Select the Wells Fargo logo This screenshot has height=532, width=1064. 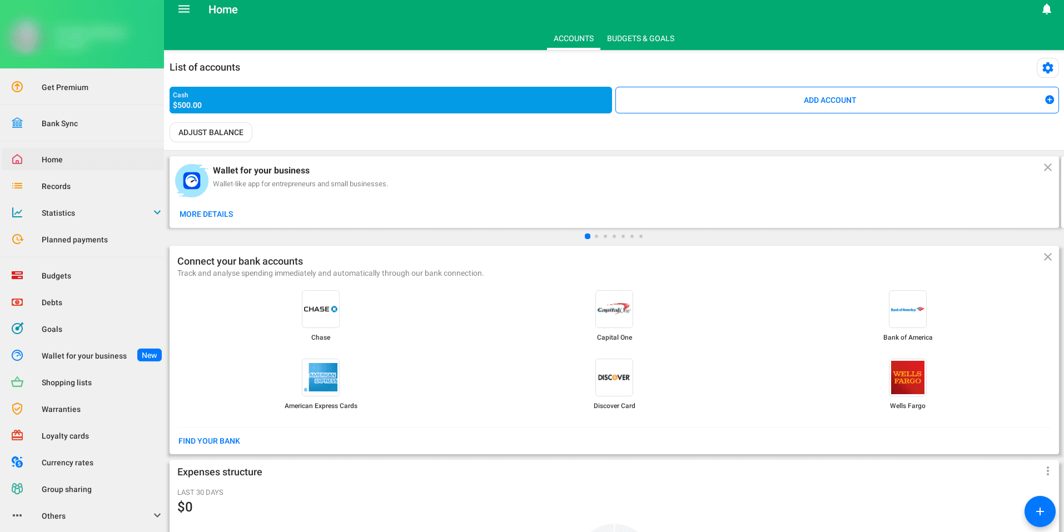(x=908, y=377)
